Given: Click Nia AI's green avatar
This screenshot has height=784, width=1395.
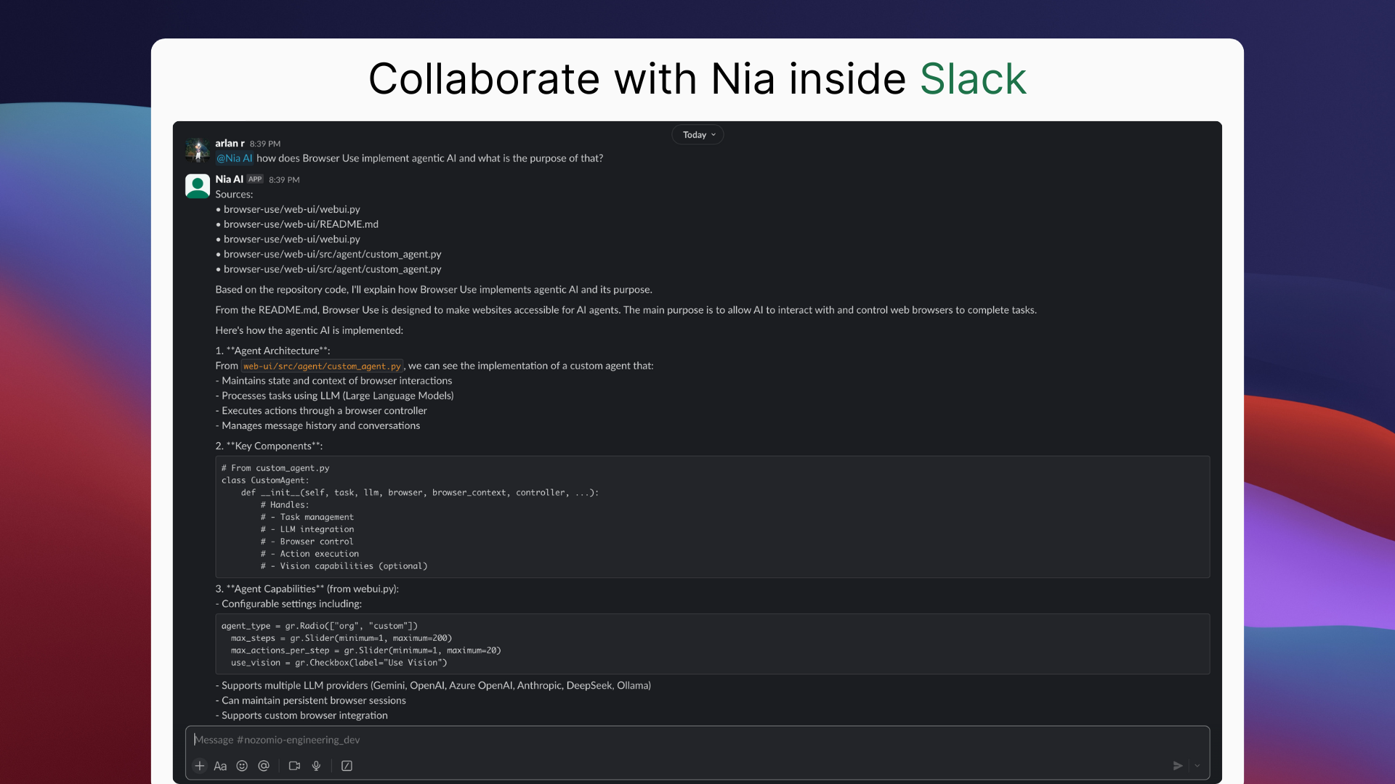Looking at the screenshot, I should 198,187.
